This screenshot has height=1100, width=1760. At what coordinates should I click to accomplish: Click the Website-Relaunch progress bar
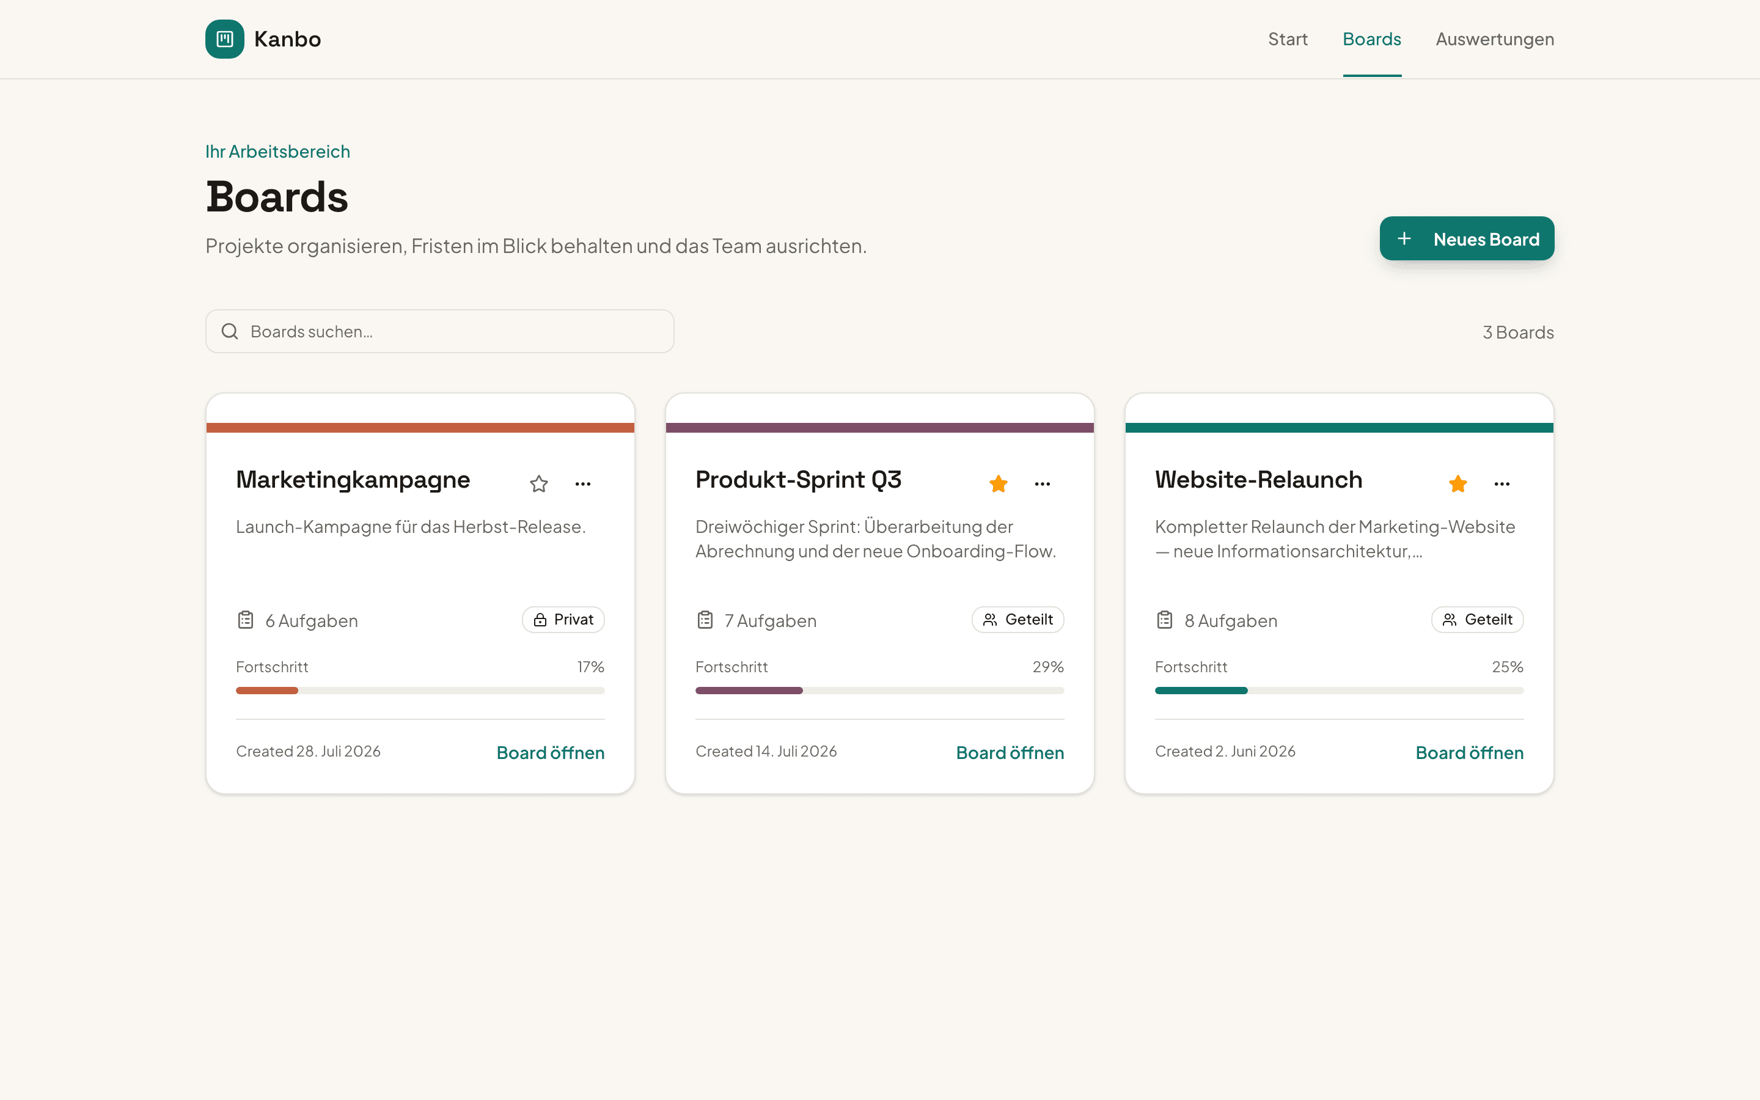(x=1340, y=691)
